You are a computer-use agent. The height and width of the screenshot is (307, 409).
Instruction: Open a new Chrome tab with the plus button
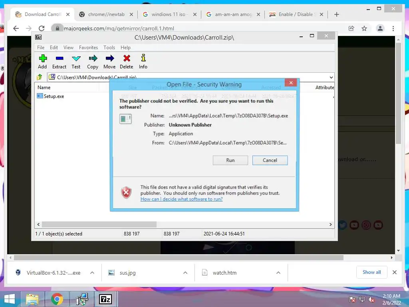point(336,14)
